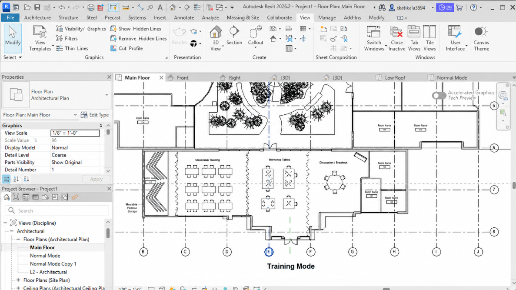Toggle Accelerated Graphics Tech Preview switch

(439, 96)
